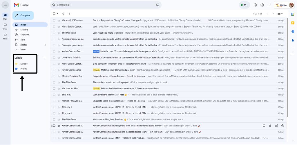Open the main menu hamburger icon
Screen dimensions: 297x145
tap(5, 5)
